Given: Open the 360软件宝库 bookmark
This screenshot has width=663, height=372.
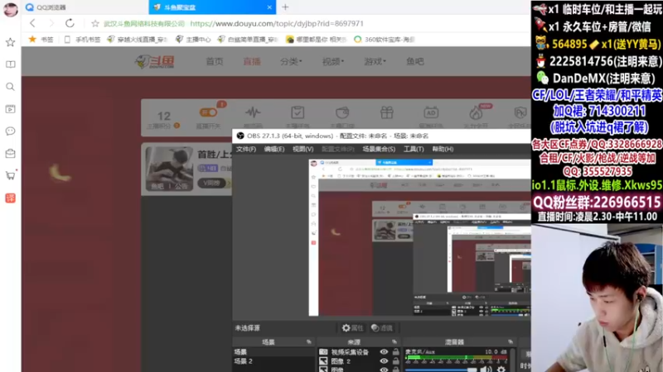Looking at the screenshot, I should (x=385, y=39).
